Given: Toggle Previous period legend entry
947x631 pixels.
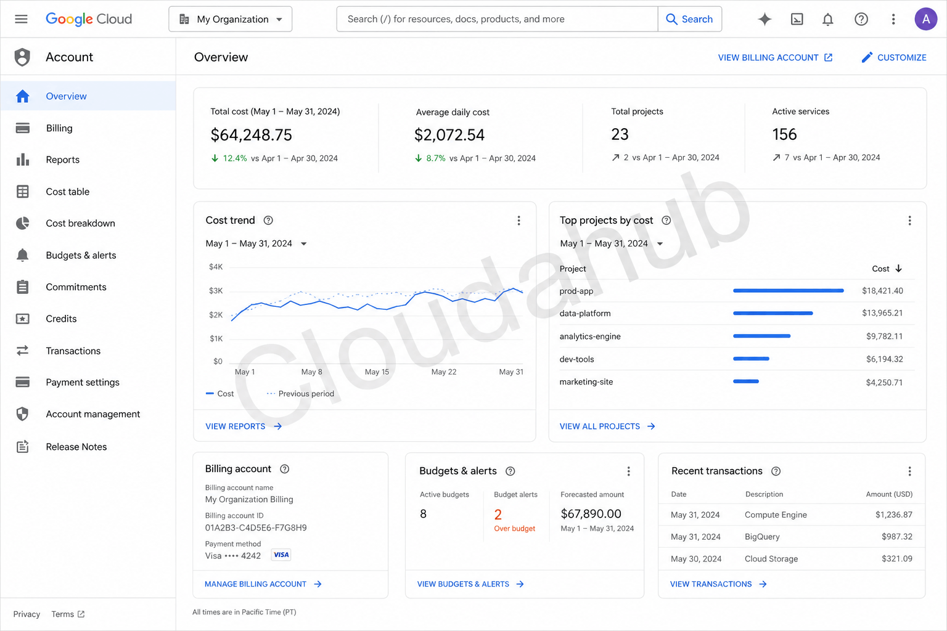Looking at the screenshot, I should click(300, 394).
